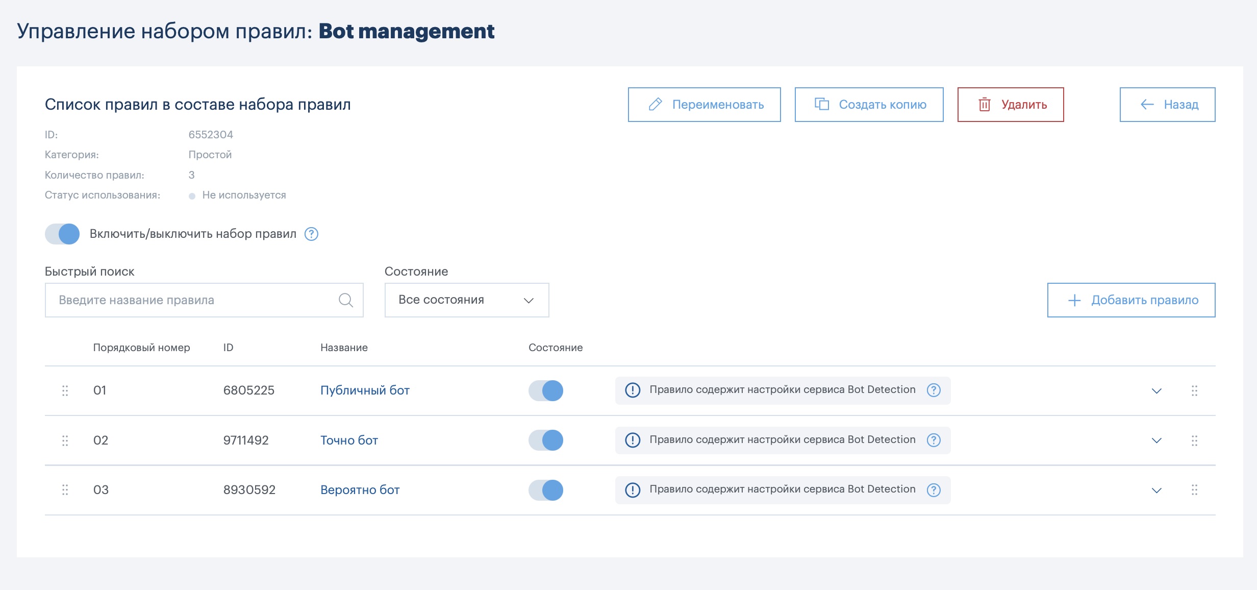
Task: Click the help icon next to ruleset toggle
Action: pos(311,234)
